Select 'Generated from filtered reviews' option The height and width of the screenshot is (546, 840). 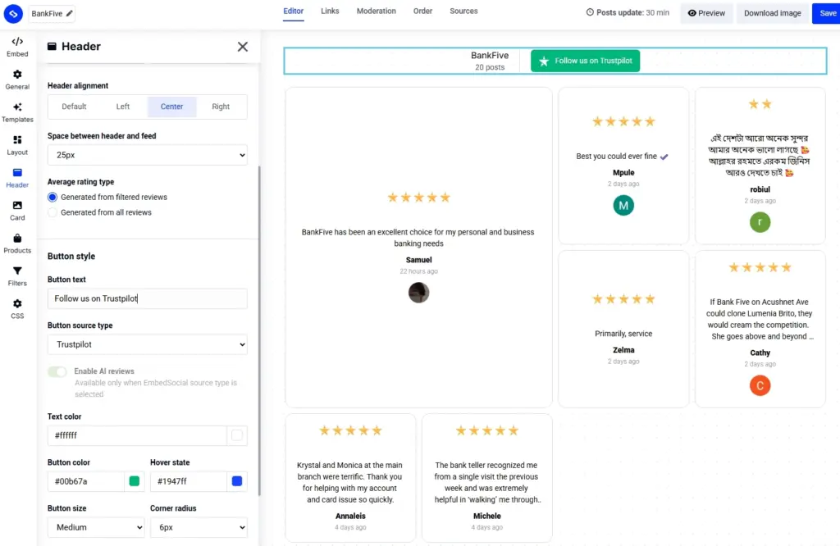(x=51, y=197)
